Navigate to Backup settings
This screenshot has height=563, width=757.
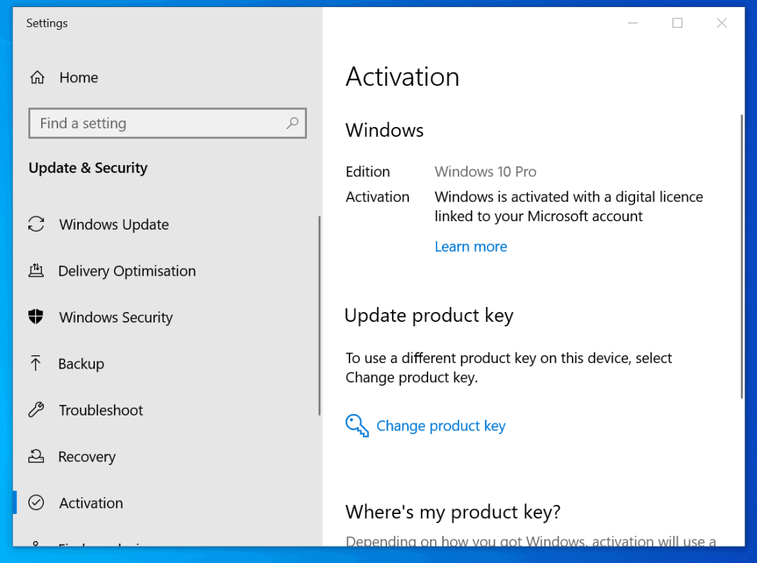pos(80,363)
